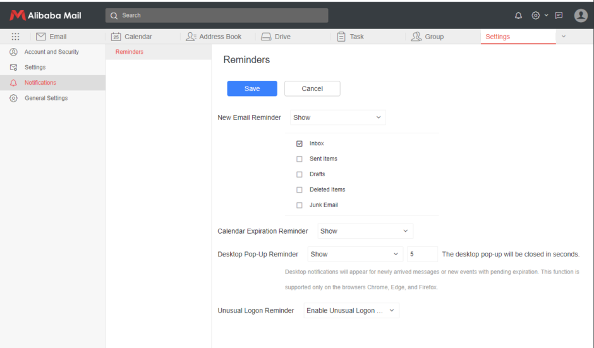Screen dimensions: 594x348
Task: Tick the Junk Email checkbox
Action: [x=300, y=205]
